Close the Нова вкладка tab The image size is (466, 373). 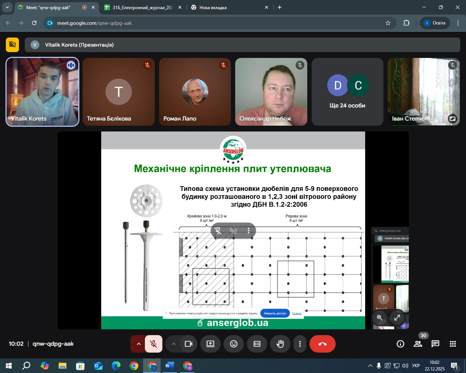266,7
